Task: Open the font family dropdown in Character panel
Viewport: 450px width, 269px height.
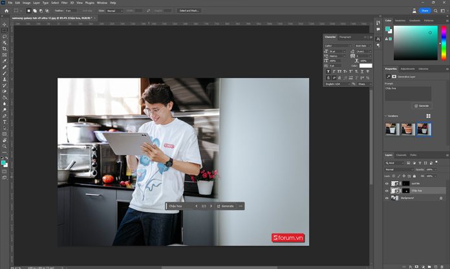Action: pyautogui.click(x=337, y=46)
